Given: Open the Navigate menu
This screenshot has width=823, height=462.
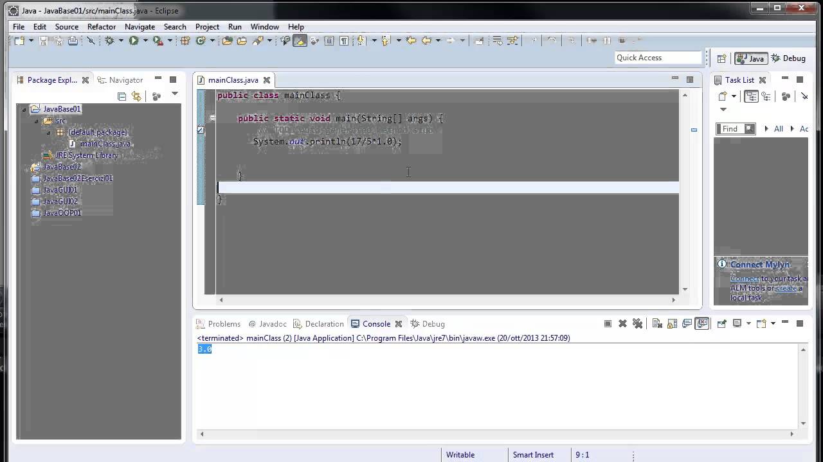Looking at the screenshot, I should pos(140,27).
